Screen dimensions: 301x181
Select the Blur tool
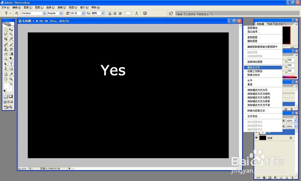(x=5, y=58)
